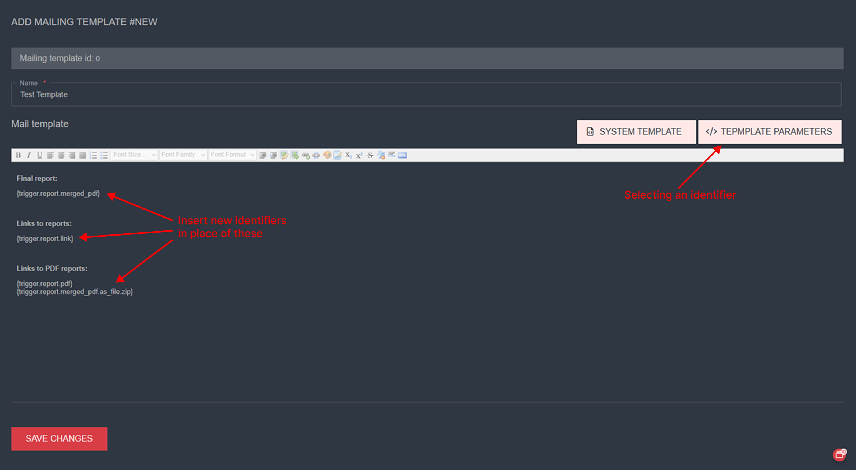The height and width of the screenshot is (470, 856).
Task: Apply strikethrough formatting
Action: point(370,155)
